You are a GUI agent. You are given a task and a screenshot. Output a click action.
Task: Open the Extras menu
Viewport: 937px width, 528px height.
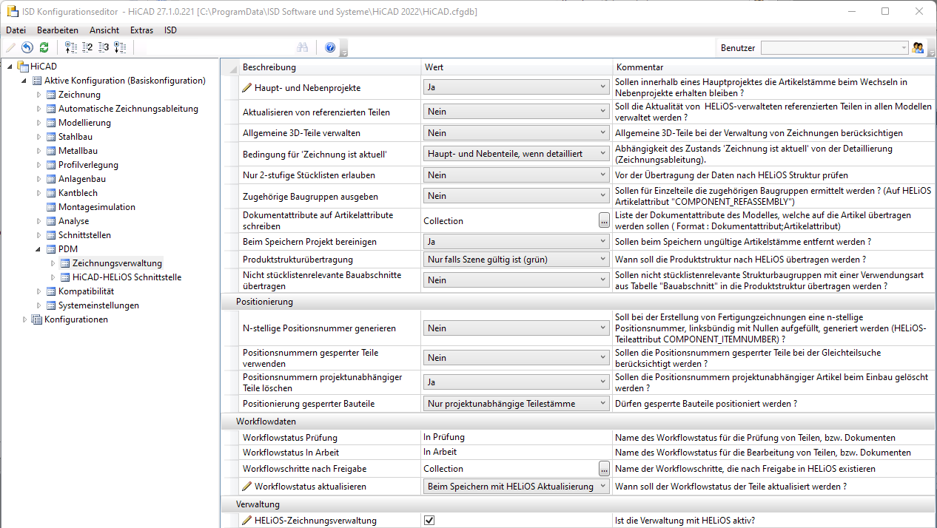141,30
